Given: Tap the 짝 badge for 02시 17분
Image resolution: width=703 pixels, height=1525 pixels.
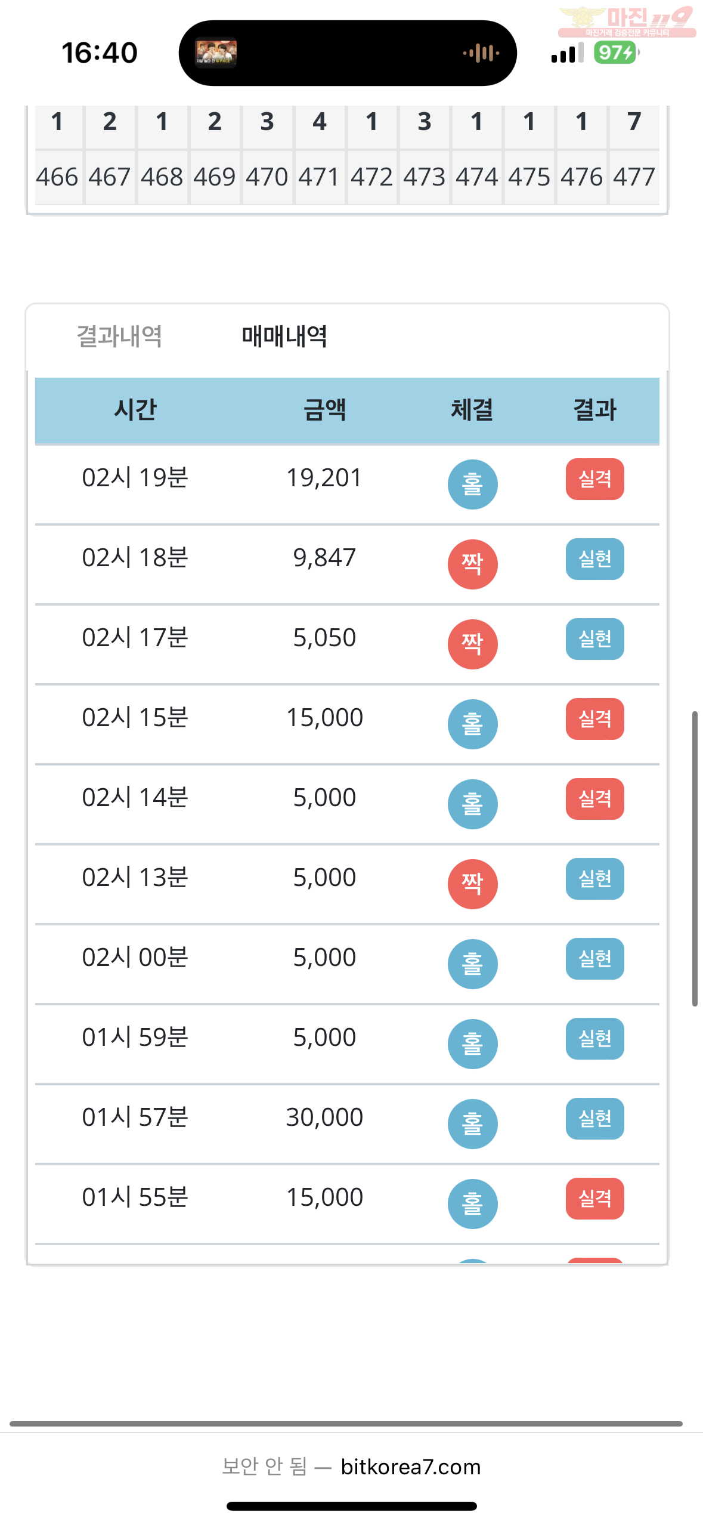Looking at the screenshot, I should [x=472, y=644].
